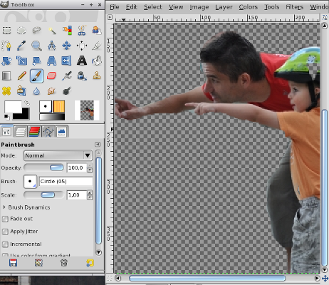The width and height of the screenshot is (329, 285).
Task: Toggle zoom-on-resize button at the ruler corner
Action: (325, 17)
